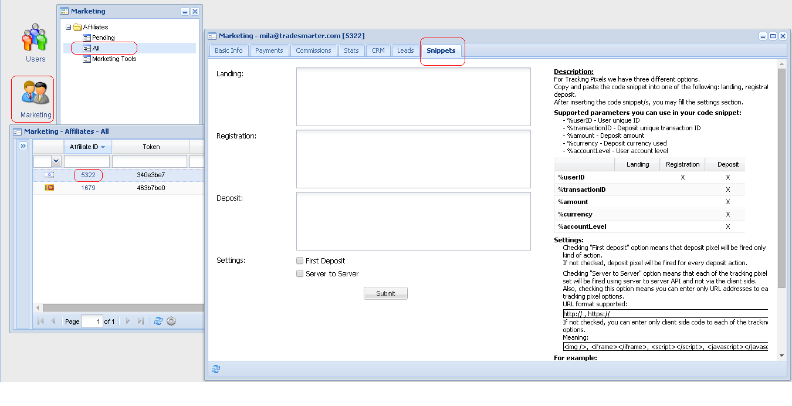Screen dimensions: 792x406
Task: Click the http:// , https:// format box
Action: click(665, 314)
